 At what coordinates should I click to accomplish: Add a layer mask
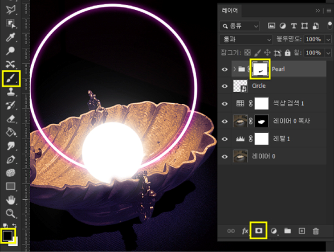point(259,231)
